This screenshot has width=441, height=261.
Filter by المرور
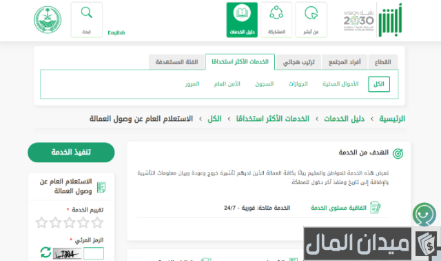pyautogui.click(x=192, y=84)
